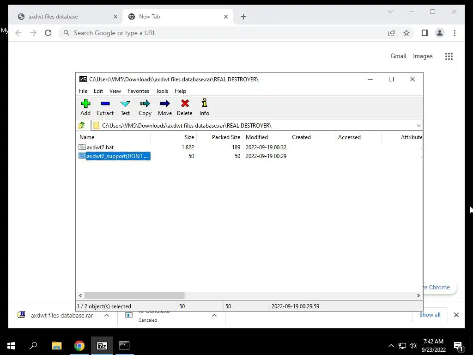Open Command Prompt from taskbar

click(124, 346)
